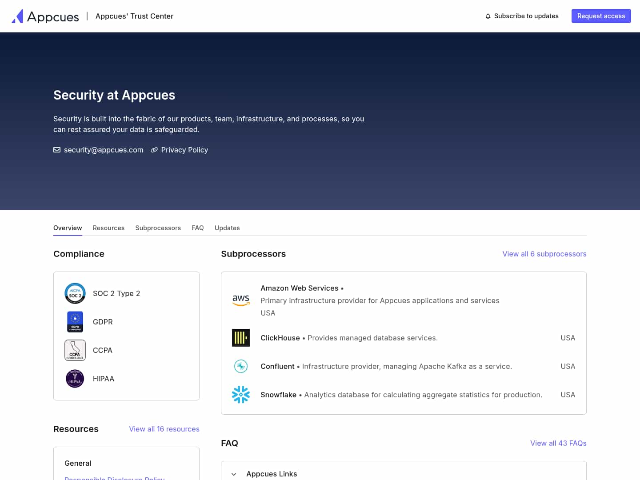Click the notification bell next to Subscribe to updates
The width and height of the screenshot is (640, 480).
click(x=488, y=16)
